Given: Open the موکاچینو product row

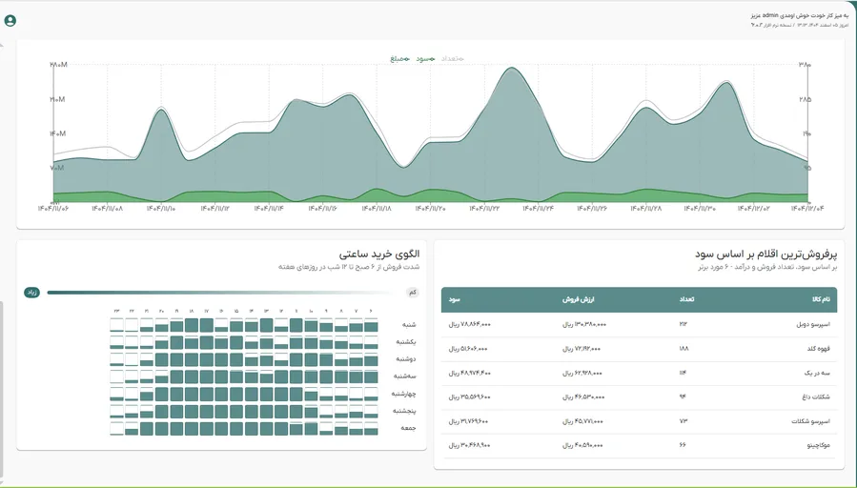Looking at the screenshot, I should [x=639, y=446].
